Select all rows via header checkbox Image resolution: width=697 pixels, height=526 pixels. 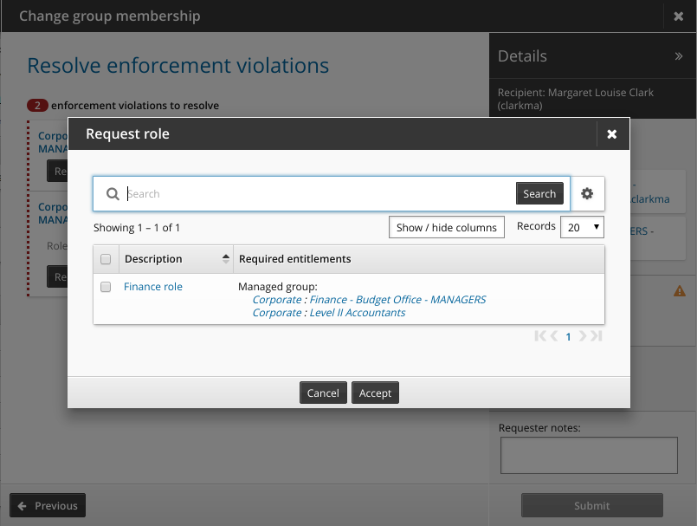click(x=106, y=258)
